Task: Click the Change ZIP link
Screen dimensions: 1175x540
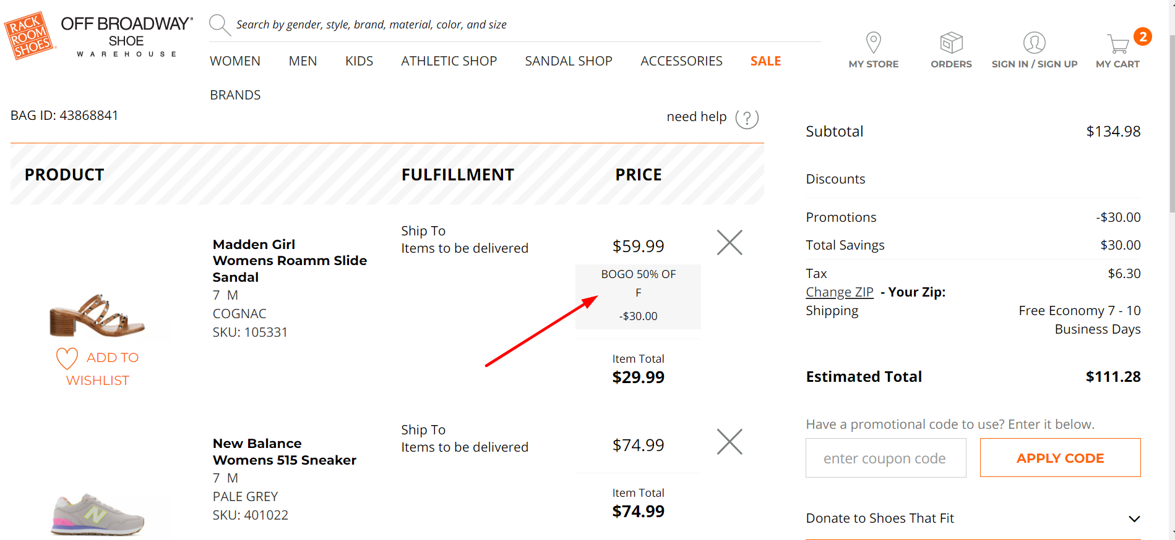Action: tap(839, 292)
